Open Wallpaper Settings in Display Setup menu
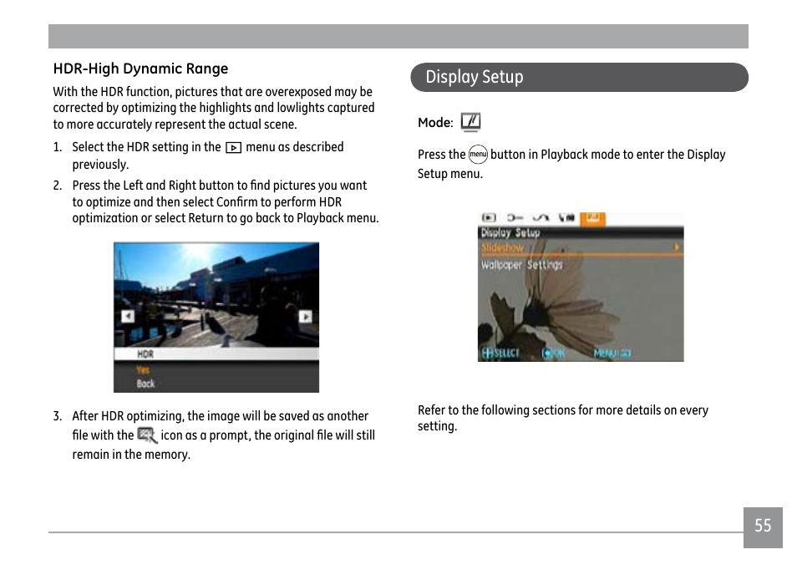 pos(521,265)
